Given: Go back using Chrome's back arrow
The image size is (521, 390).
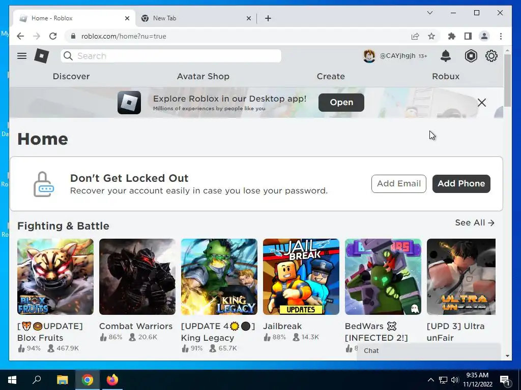Looking at the screenshot, I should tap(20, 36).
